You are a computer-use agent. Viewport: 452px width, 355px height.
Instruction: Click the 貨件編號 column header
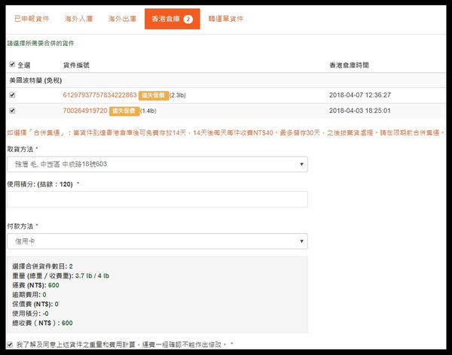pyautogui.click(x=76, y=65)
